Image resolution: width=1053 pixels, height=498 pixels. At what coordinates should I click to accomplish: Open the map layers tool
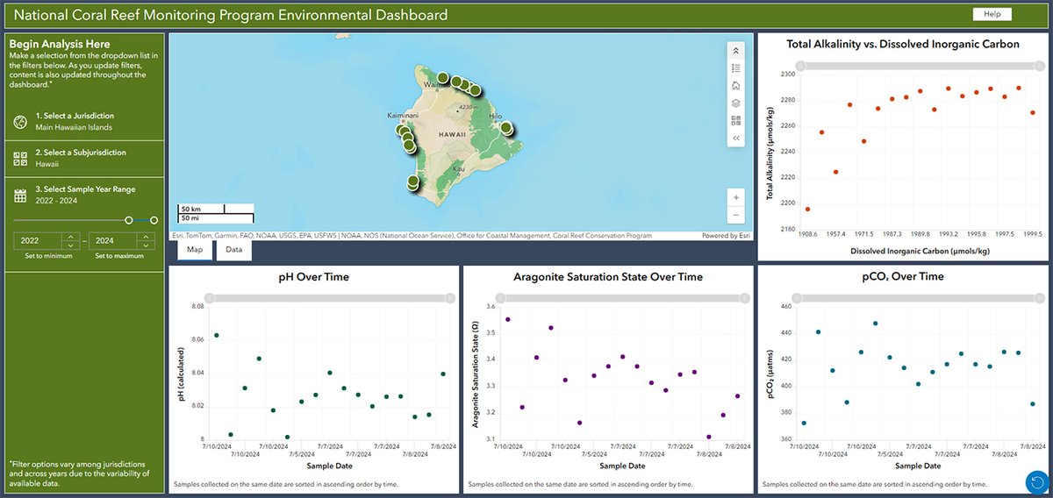coord(736,103)
